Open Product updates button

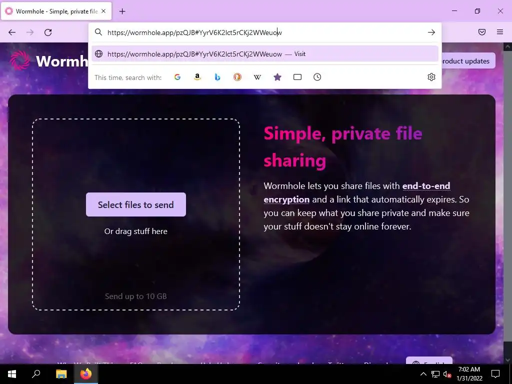click(468, 61)
